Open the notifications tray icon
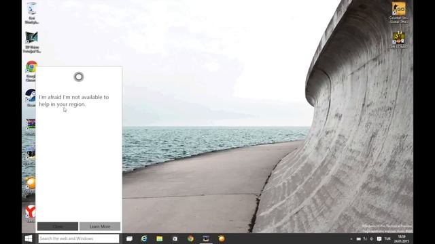Screen dimensions: 435x244 [379, 239]
